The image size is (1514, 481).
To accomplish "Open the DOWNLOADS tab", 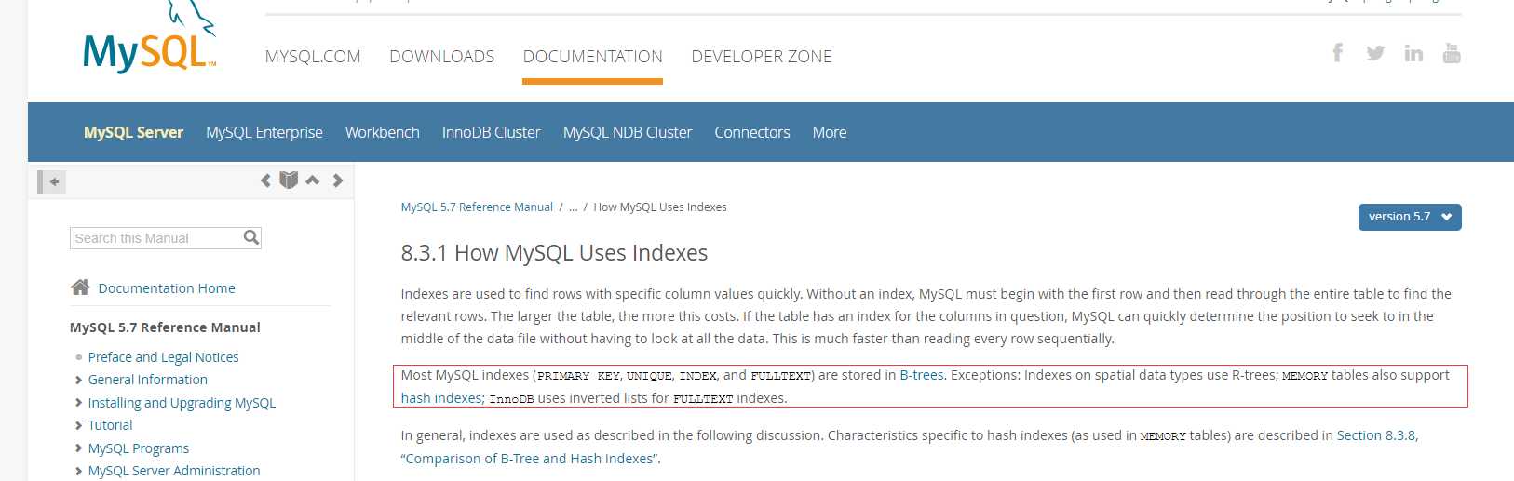I will tap(442, 57).
